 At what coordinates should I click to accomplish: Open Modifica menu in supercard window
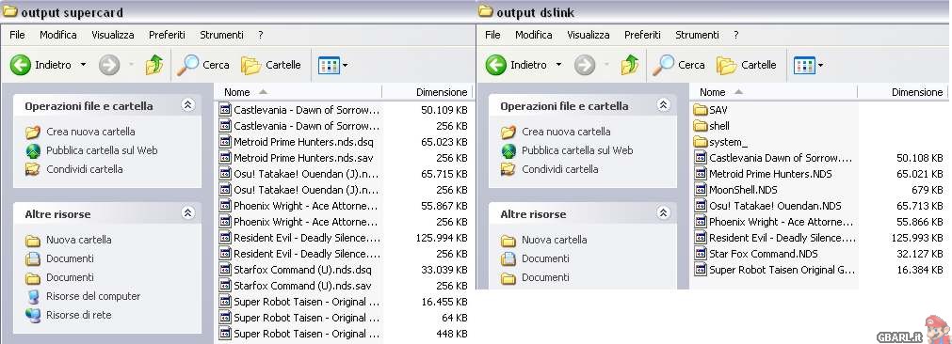[x=58, y=35]
